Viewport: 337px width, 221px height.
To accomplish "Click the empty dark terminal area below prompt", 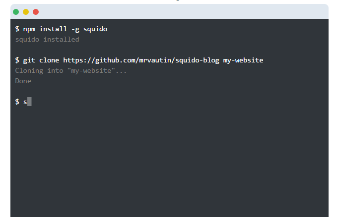I will click(169, 161).
